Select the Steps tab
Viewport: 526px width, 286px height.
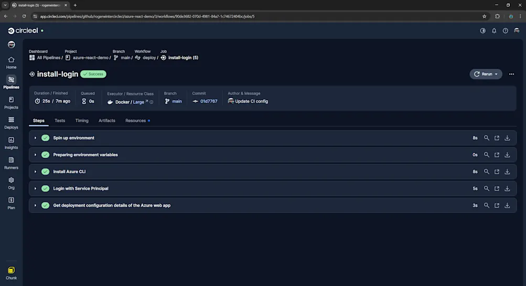click(39, 121)
